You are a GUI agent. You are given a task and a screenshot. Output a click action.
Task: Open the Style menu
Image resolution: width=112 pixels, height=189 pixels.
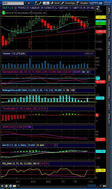pos(55,3)
